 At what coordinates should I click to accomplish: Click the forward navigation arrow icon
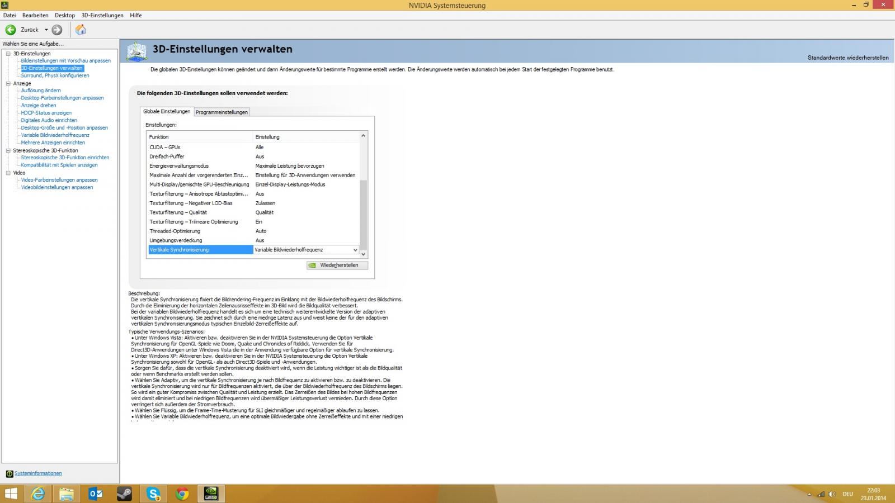click(57, 30)
